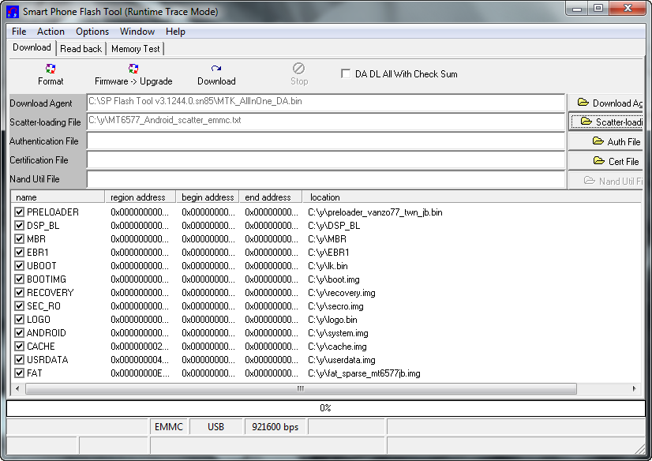Switch to the Memory Test tab
The width and height of the screenshot is (652, 461).
(136, 49)
